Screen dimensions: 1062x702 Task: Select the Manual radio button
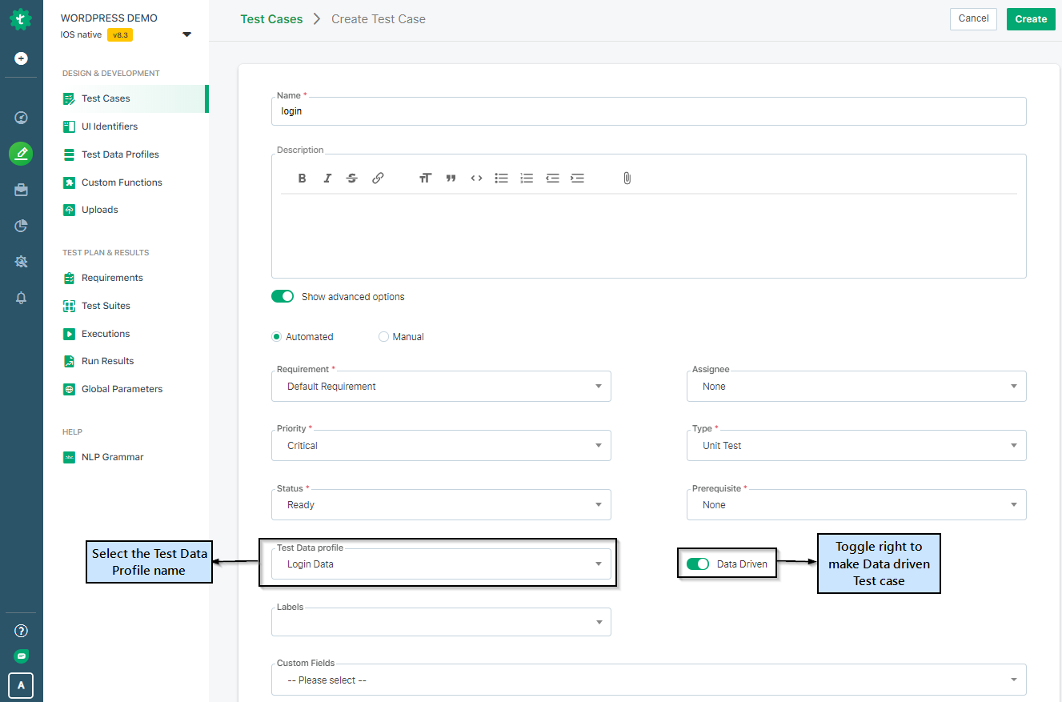pos(383,336)
